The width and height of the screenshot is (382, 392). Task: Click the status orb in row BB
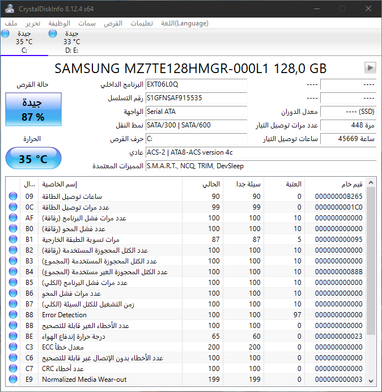(13, 325)
